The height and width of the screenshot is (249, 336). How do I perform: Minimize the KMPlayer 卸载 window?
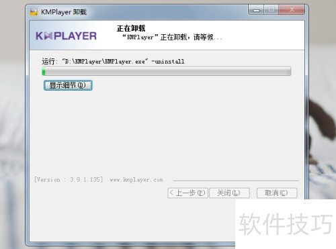(x=256, y=9)
